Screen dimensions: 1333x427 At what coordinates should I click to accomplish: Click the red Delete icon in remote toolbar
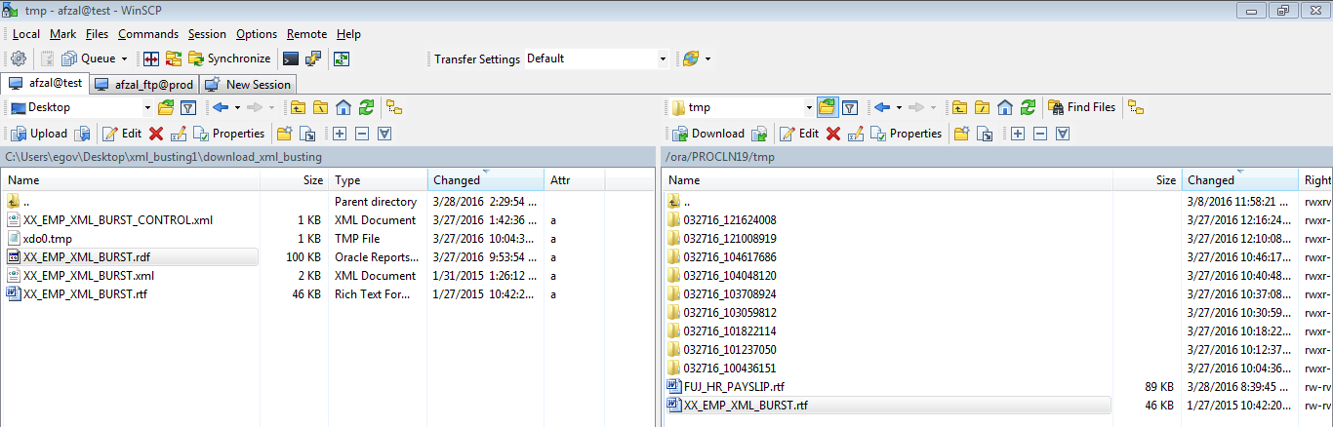833,134
